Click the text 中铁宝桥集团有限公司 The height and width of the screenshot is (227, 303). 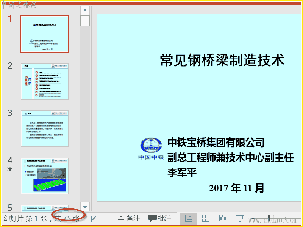click(x=216, y=143)
